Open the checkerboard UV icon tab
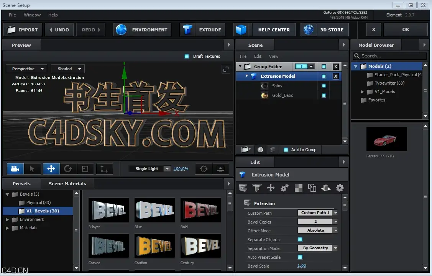432x276 pixels. [x=298, y=188]
